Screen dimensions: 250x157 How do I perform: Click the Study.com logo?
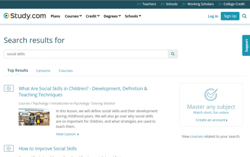[25, 16]
